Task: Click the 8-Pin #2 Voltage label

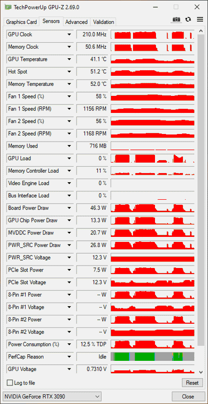Action: coord(26,332)
